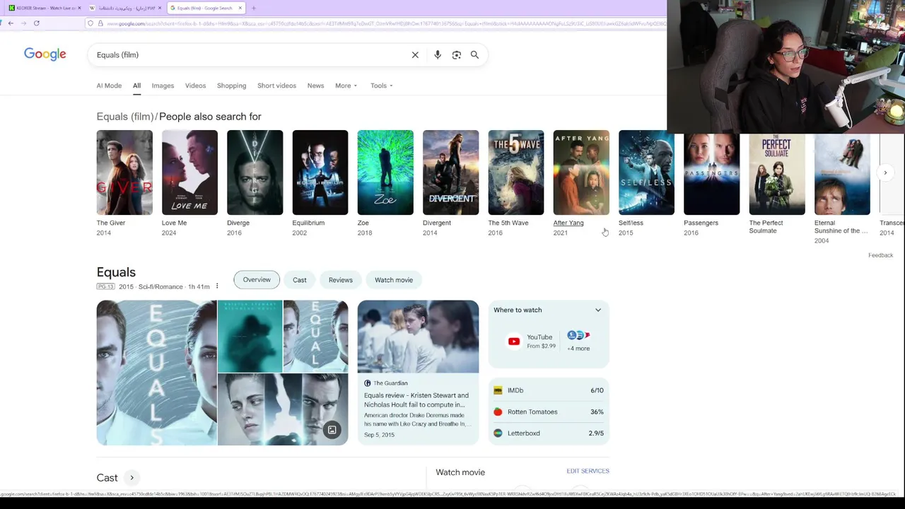Open a new browser tab with plus icon

254,8
